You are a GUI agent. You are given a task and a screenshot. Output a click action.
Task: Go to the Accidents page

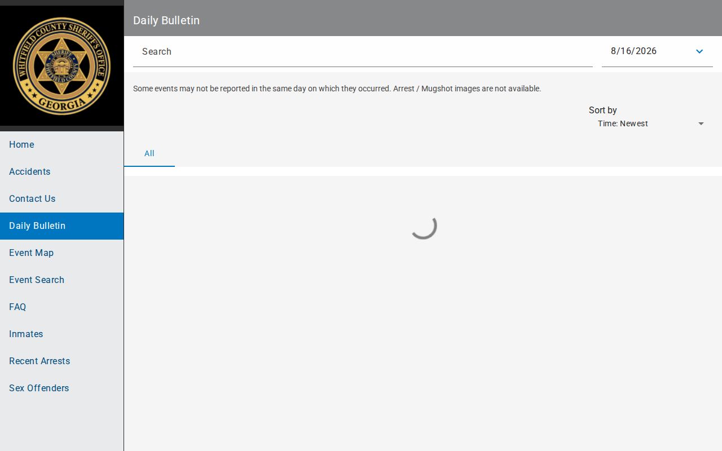tap(61, 172)
